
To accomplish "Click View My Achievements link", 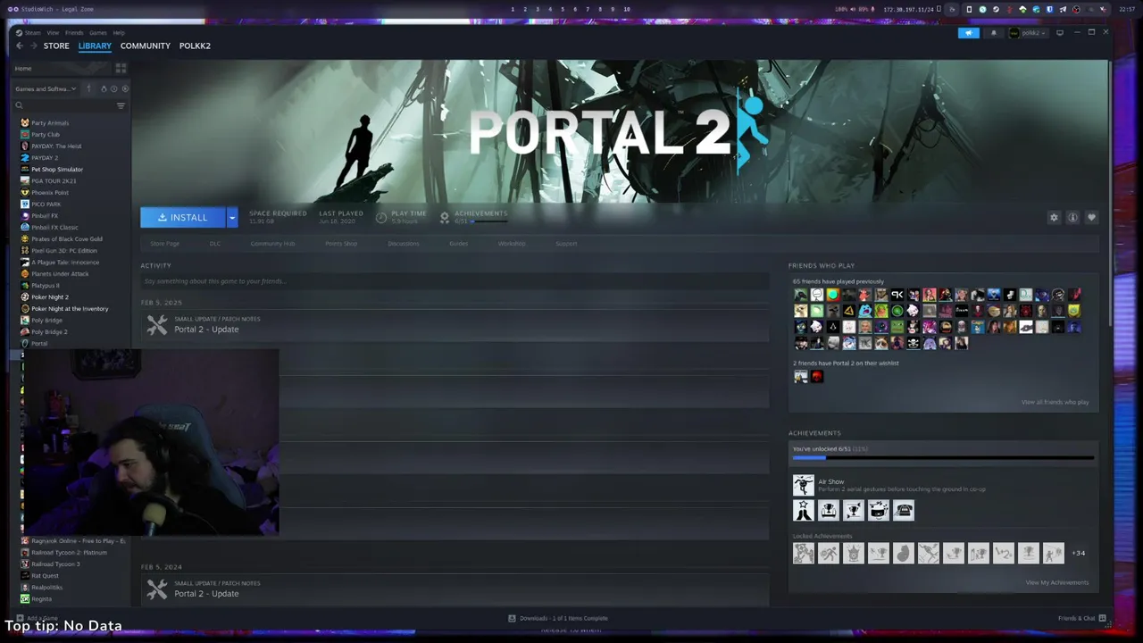I will click(1057, 582).
